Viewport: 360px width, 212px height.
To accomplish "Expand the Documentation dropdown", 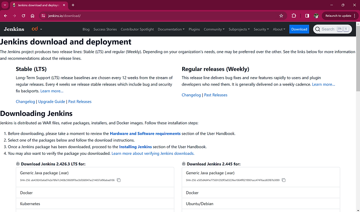I will 171,29.
